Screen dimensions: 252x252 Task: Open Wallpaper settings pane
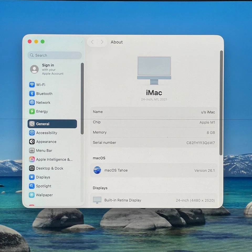pyautogui.click(x=44, y=195)
